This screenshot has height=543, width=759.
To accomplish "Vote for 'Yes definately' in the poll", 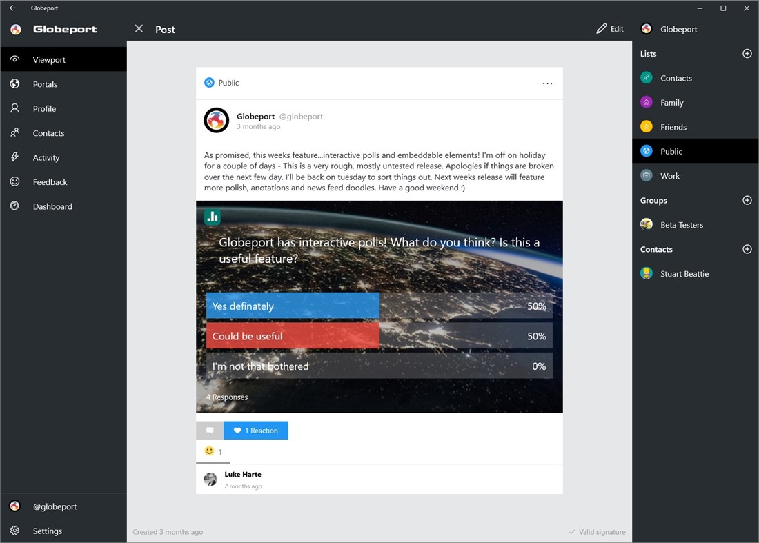I will coord(293,306).
